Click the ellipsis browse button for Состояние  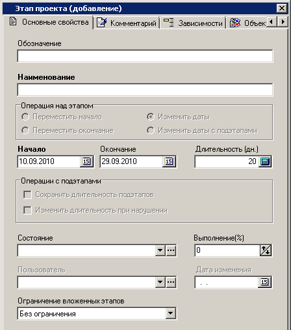point(171,250)
